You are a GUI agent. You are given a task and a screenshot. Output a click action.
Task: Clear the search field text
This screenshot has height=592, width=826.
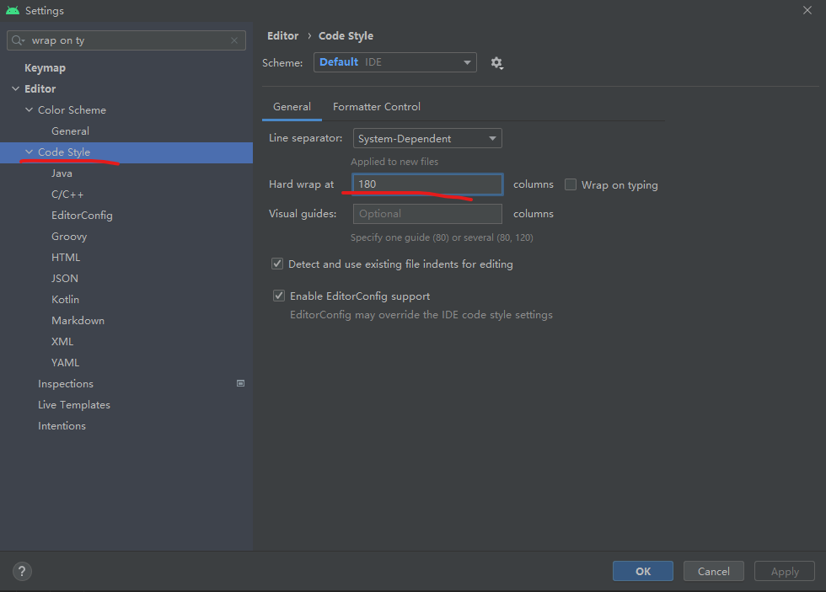pos(234,40)
